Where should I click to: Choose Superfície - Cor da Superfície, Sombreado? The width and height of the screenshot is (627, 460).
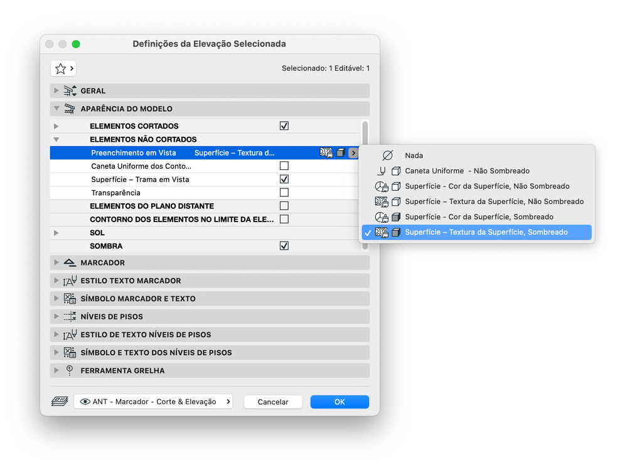coord(476,217)
